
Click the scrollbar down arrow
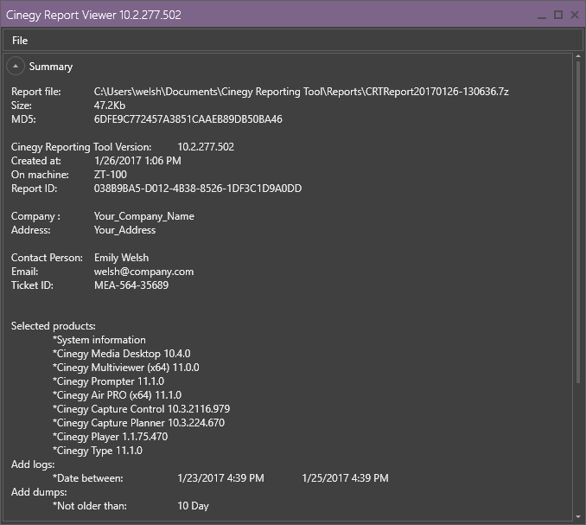(578, 516)
